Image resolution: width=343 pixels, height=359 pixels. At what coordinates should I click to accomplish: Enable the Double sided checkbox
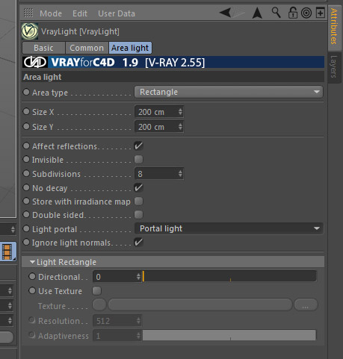point(138,214)
